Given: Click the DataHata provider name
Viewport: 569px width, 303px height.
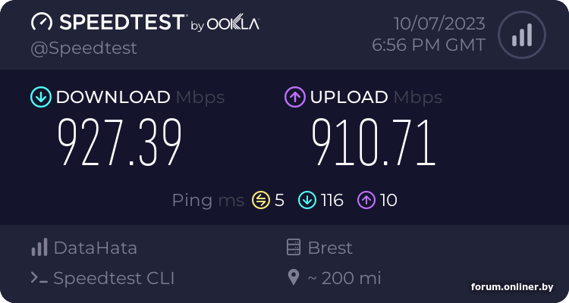Looking at the screenshot, I should point(95,248).
